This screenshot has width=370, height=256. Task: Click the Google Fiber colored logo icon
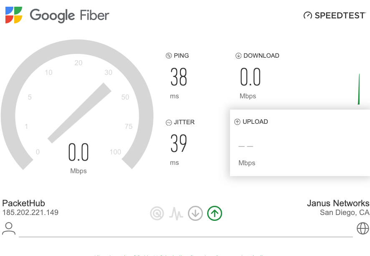pyautogui.click(x=14, y=15)
